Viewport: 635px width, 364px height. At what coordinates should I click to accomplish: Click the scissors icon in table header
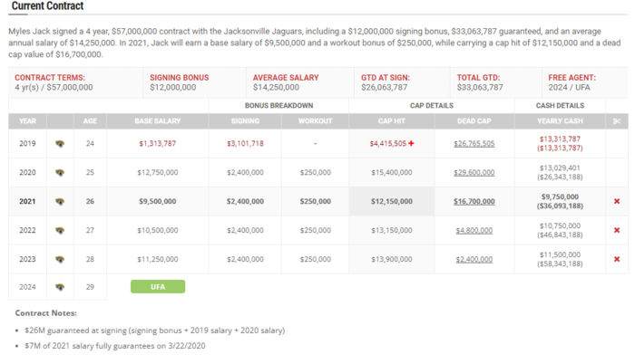tap(617, 121)
